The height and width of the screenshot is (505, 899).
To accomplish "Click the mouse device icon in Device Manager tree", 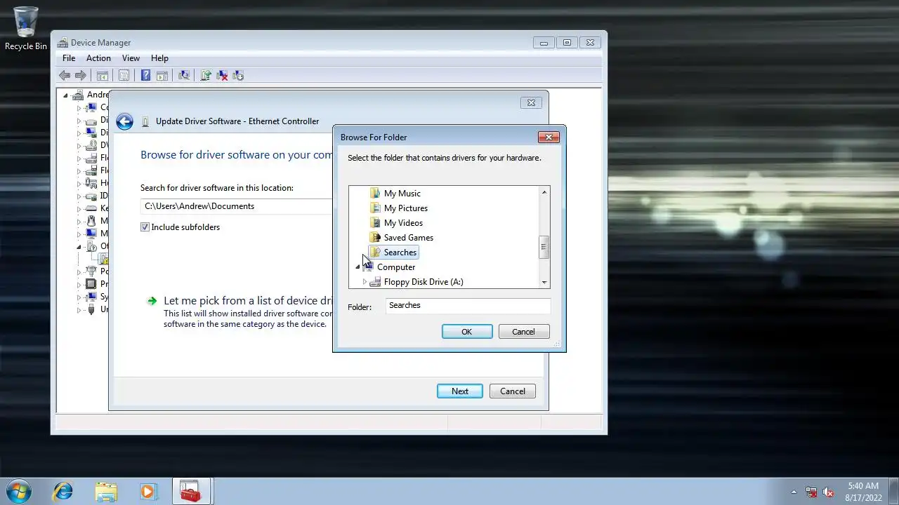I will [x=91, y=221].
